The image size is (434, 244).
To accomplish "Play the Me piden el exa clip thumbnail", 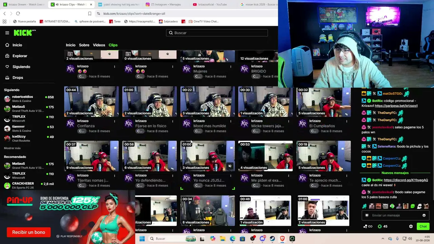I will click(265, 156).
